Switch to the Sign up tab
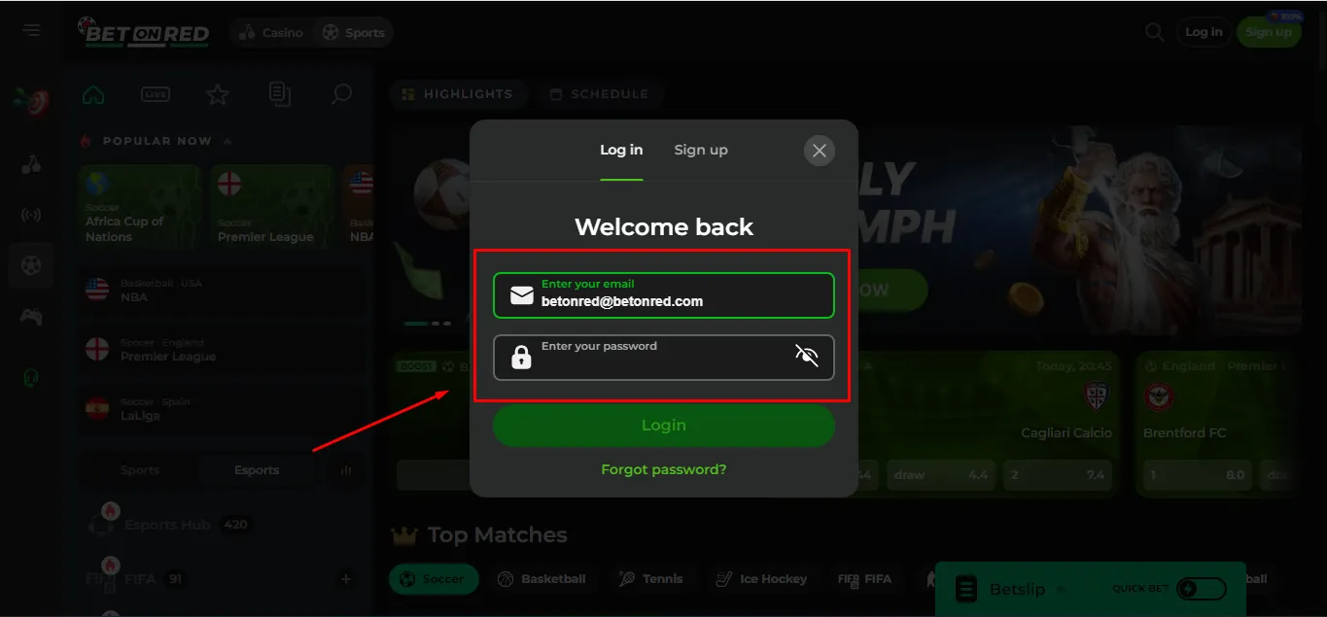This screenshot has width=1327, height=617. [x=701, y=150]
